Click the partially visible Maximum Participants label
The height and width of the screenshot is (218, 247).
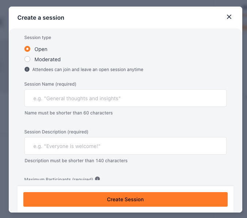click(x=59, y=179)
